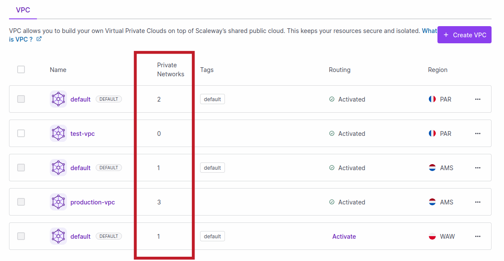The height and width of the screenshot is (261, 504).
Task: Click the 'default' tag badge in the AMS row
Action: (212, 168)
